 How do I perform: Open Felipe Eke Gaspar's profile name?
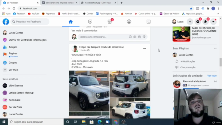click(x=89, y=47)
